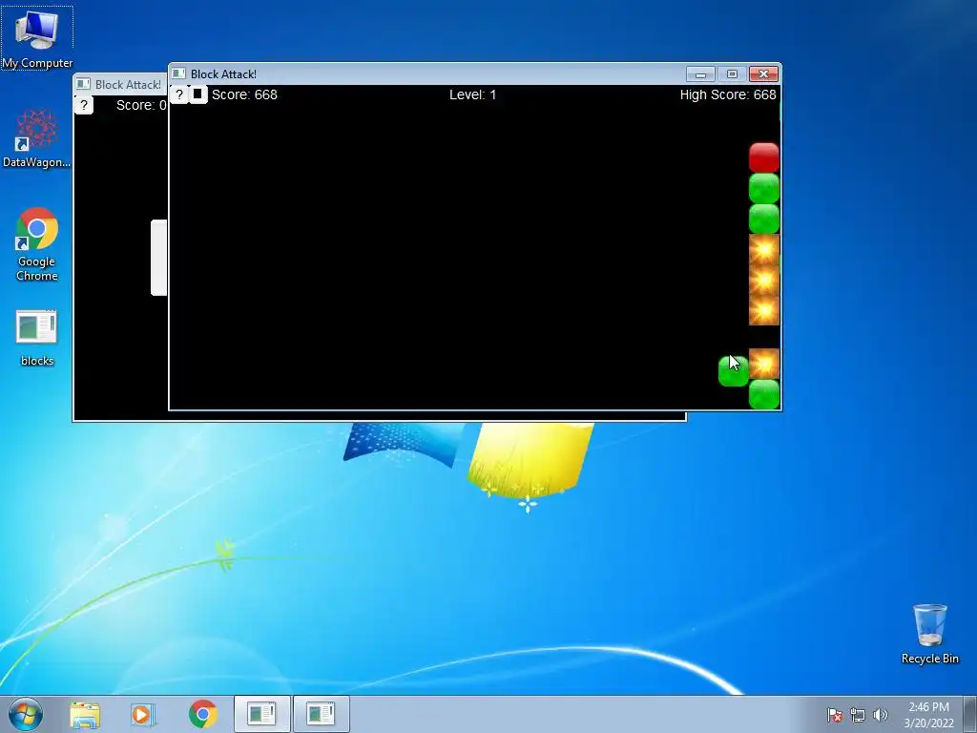Click the 'High Score: 668' text
The image size is (977, 733).
click(x=728, y=94)
